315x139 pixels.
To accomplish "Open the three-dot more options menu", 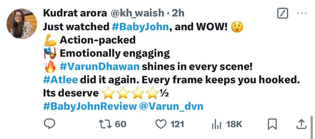I will pyautogui.click(x=302, y=13).
